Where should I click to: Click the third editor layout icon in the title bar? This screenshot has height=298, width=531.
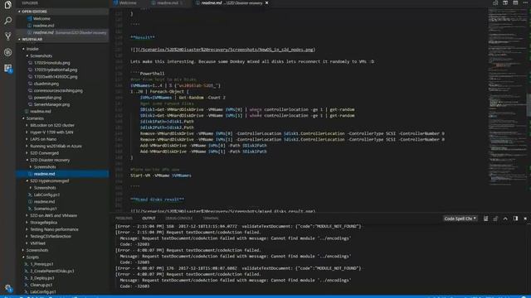coord(515,2)
